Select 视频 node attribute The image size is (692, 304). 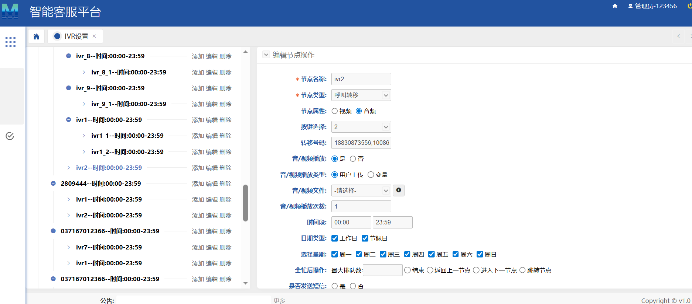(335, 111)
